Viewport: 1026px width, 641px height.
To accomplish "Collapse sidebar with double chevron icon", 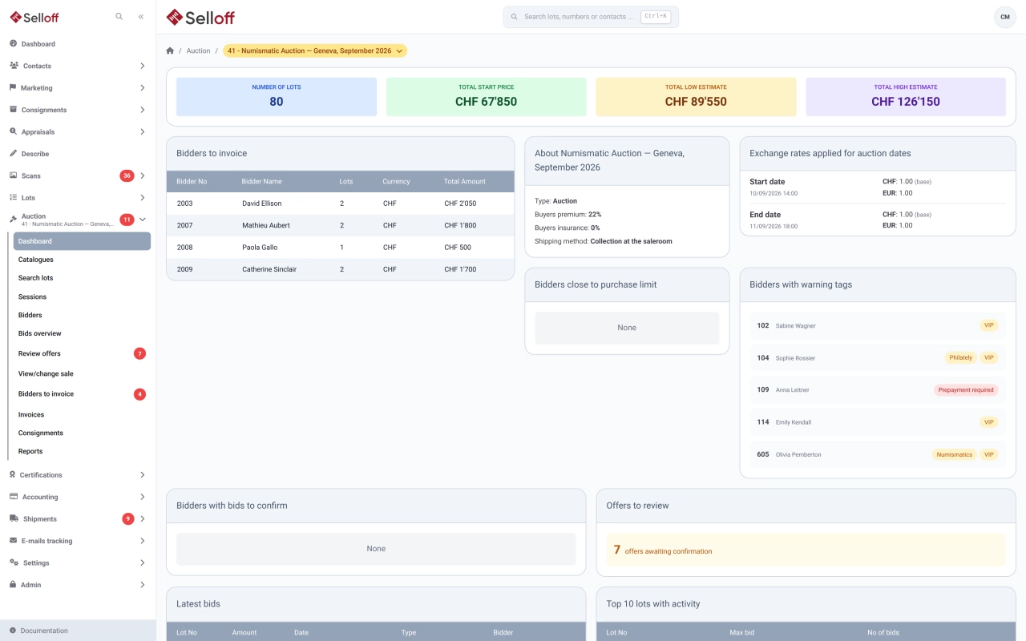I will [x=141, y=16].
